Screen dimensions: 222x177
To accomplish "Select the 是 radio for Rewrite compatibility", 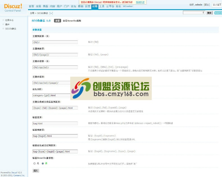I will click(x=35, y=163).
